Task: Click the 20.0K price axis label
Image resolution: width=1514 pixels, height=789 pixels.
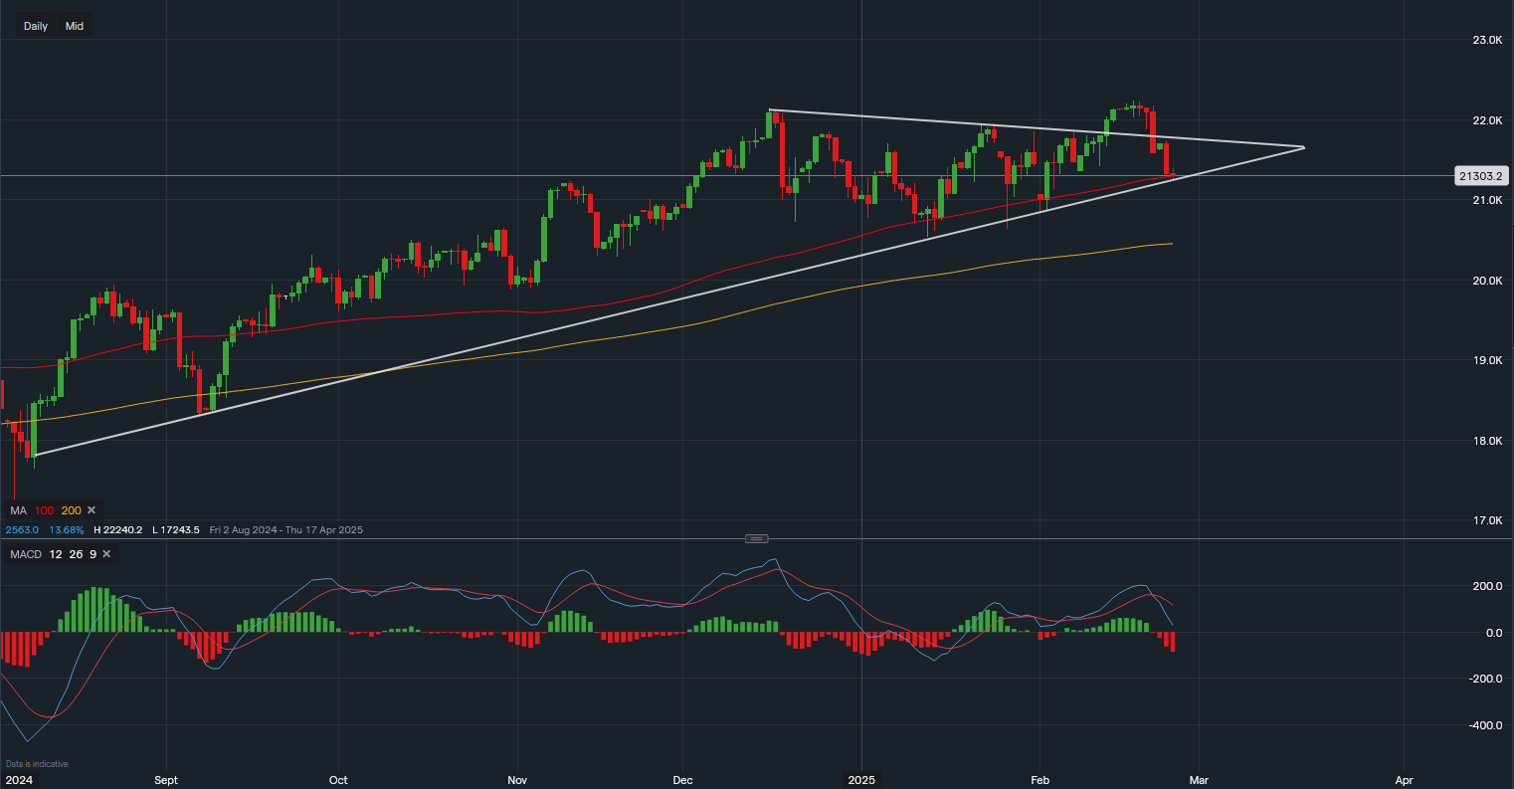Action: coord(1488,281)
